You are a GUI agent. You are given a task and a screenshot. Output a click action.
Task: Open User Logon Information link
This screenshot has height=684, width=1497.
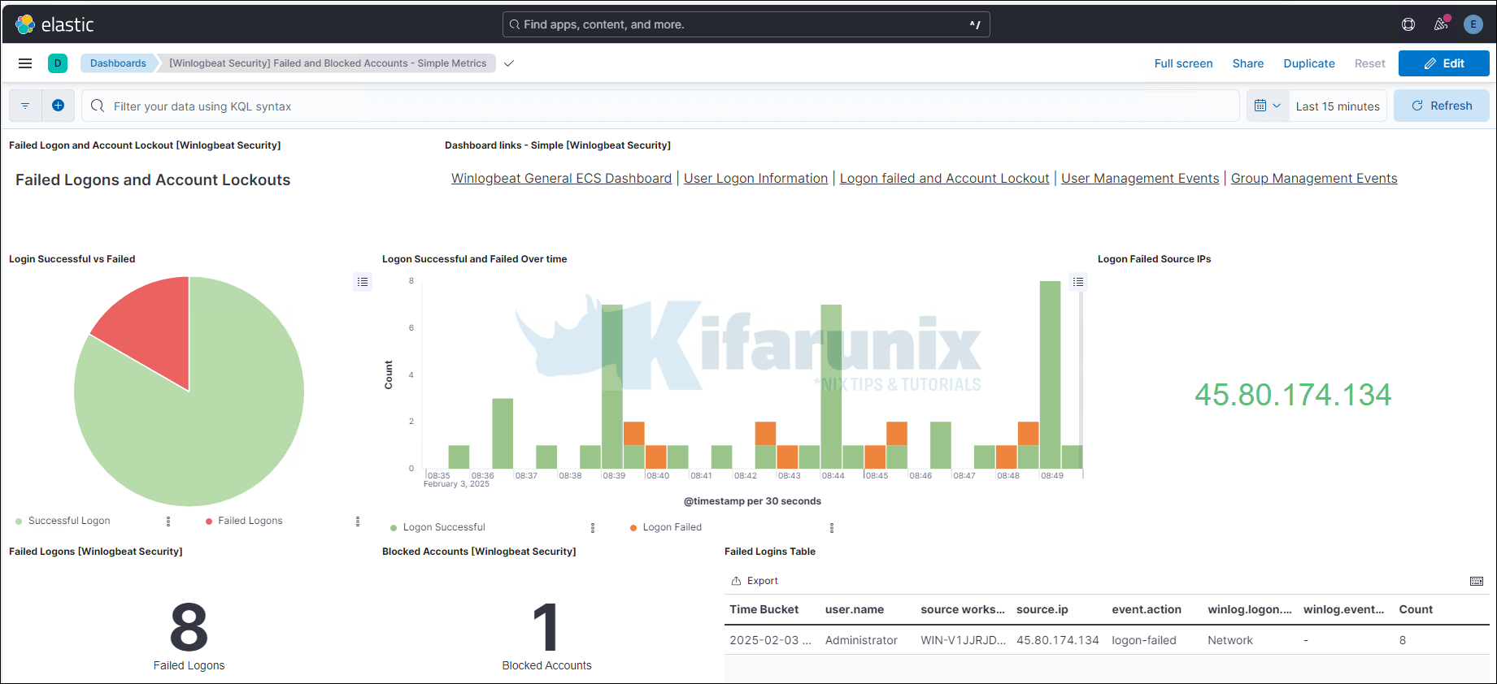(x=755, y=179)
